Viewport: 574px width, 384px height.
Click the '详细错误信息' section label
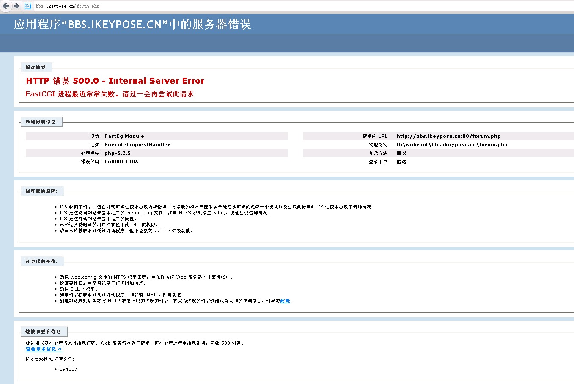tap(41, 122)
